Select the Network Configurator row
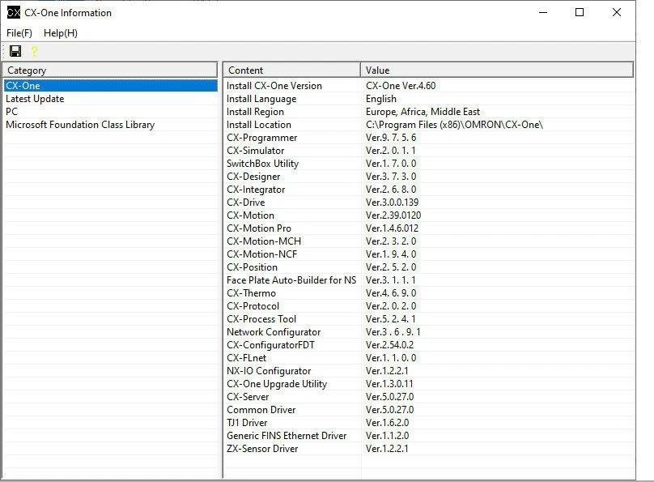Viewport: 654px width, 482px height. pos(273,332)
